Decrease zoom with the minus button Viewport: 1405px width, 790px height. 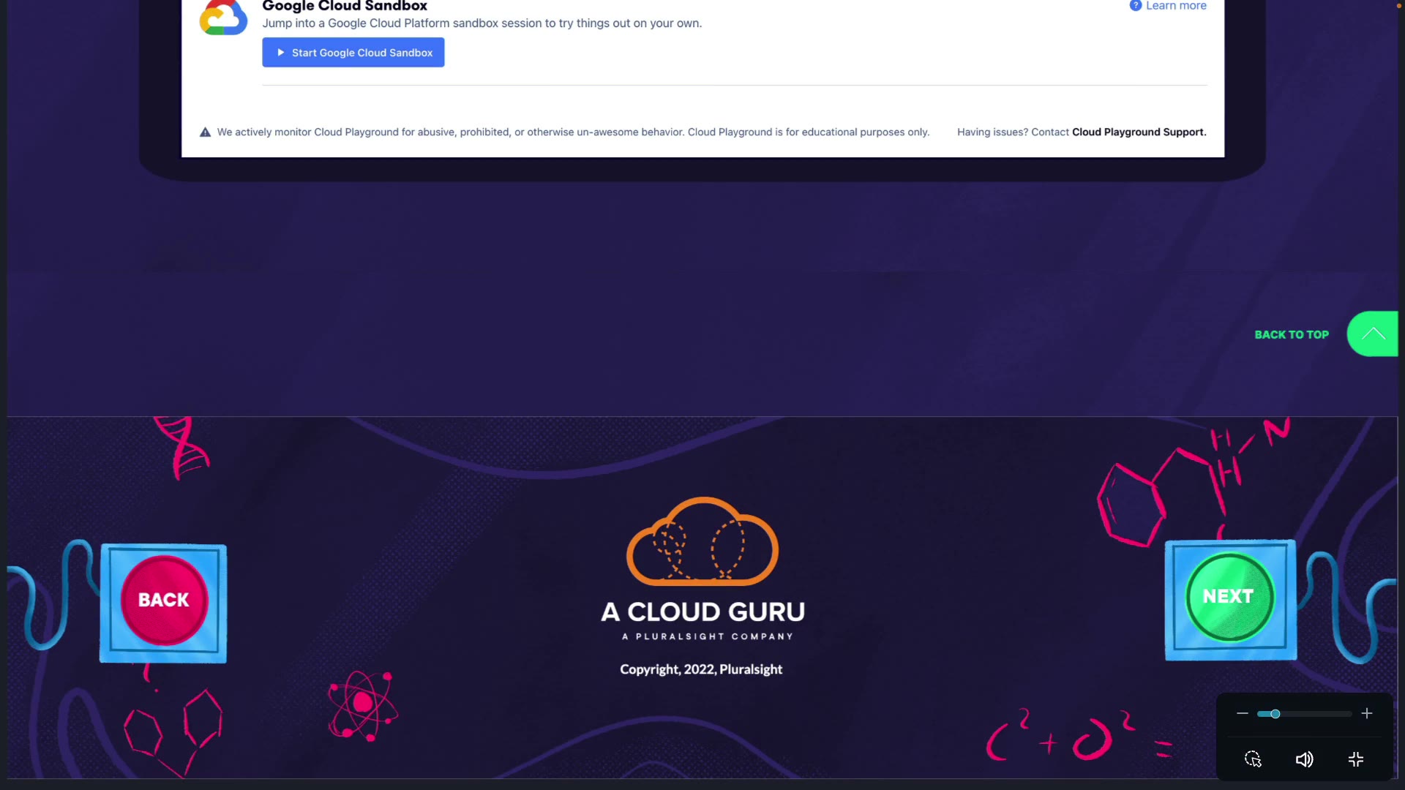(1242, 713)
